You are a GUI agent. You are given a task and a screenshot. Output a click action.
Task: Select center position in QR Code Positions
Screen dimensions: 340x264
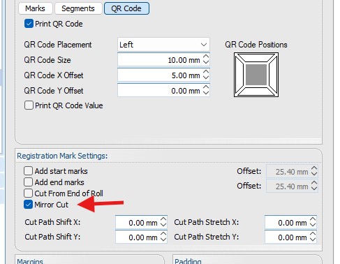click(256, 75)
